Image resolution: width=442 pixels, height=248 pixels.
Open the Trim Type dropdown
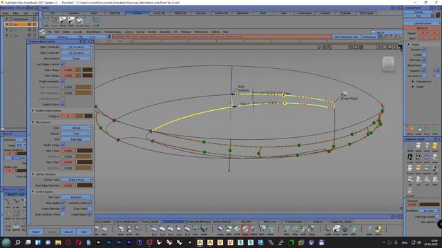tap(76, 197)
